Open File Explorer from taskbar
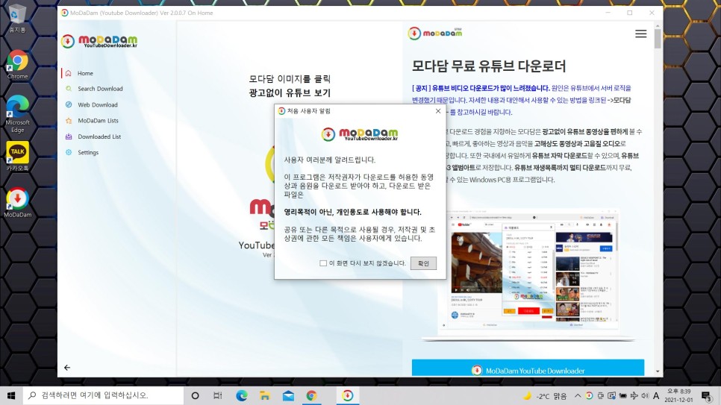The height and width of the screenshot is (405, 721). (264, 395)
